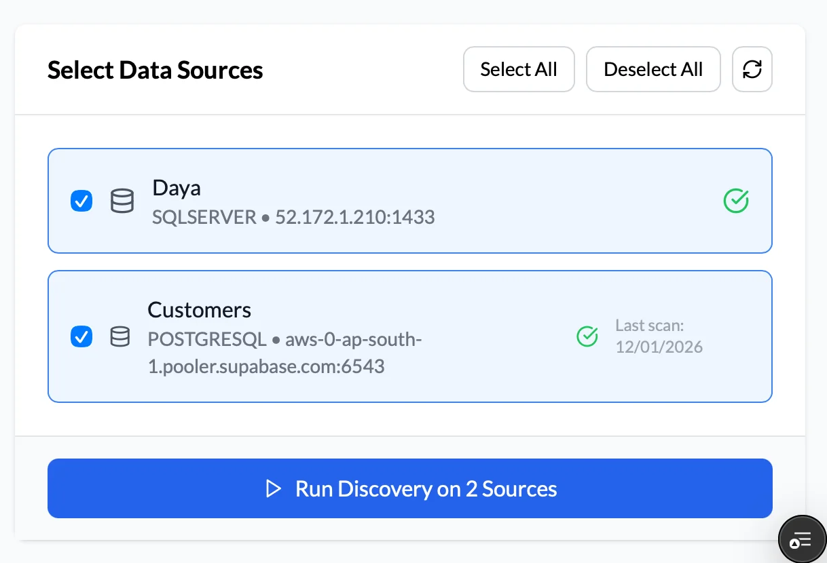
Task: Click the database icon beside Customers
Action: [x=120, y=336]
